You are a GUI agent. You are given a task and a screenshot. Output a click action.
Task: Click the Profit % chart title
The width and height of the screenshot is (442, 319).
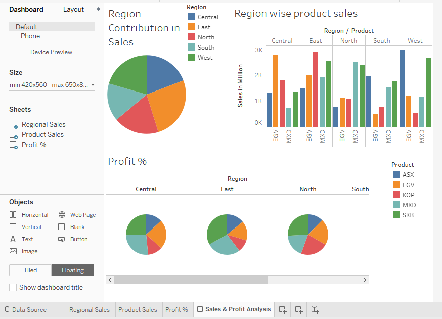pyautogui.click(x=127, y=161)
